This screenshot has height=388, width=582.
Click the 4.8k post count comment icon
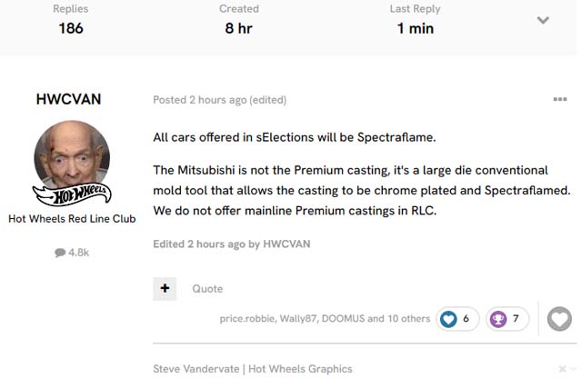[x=61, y=252]
